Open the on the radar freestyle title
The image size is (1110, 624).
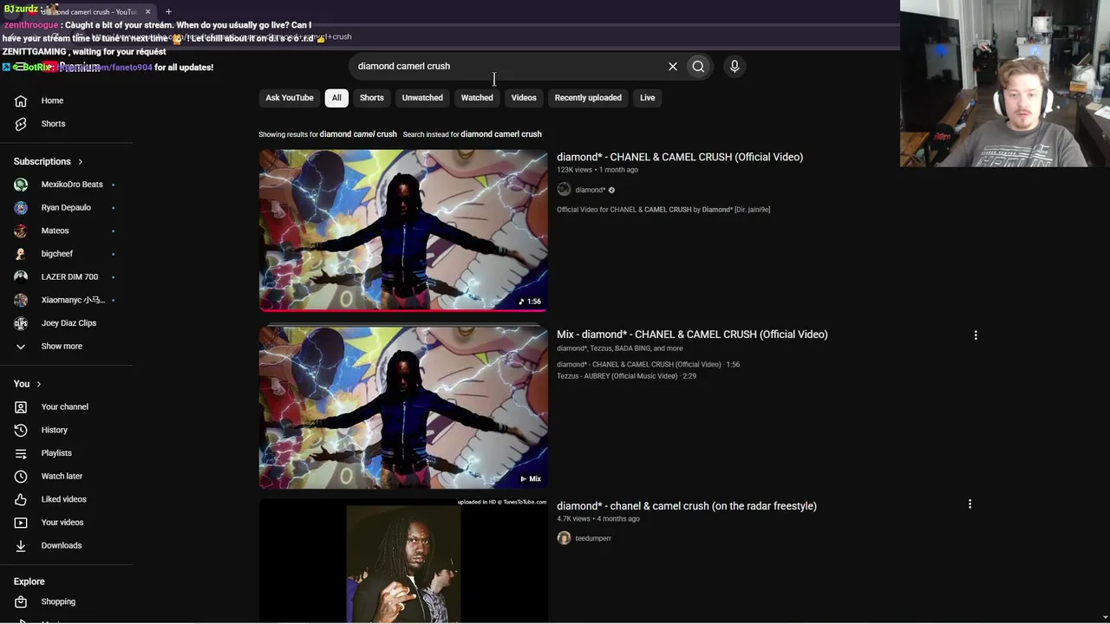coord(687,506)
